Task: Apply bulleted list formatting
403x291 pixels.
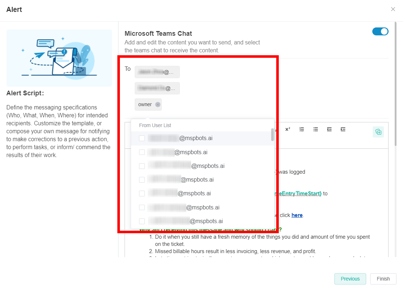Action: (x=316, y=129)
